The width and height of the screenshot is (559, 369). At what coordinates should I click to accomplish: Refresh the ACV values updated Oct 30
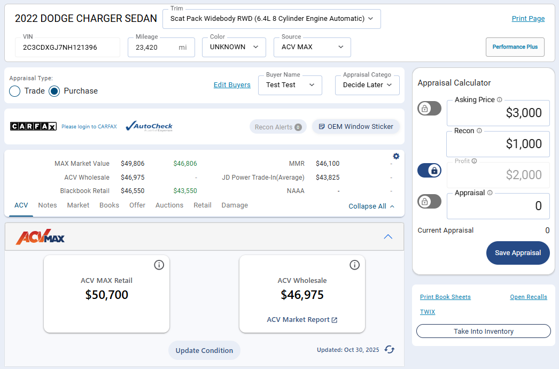(389, 350)
